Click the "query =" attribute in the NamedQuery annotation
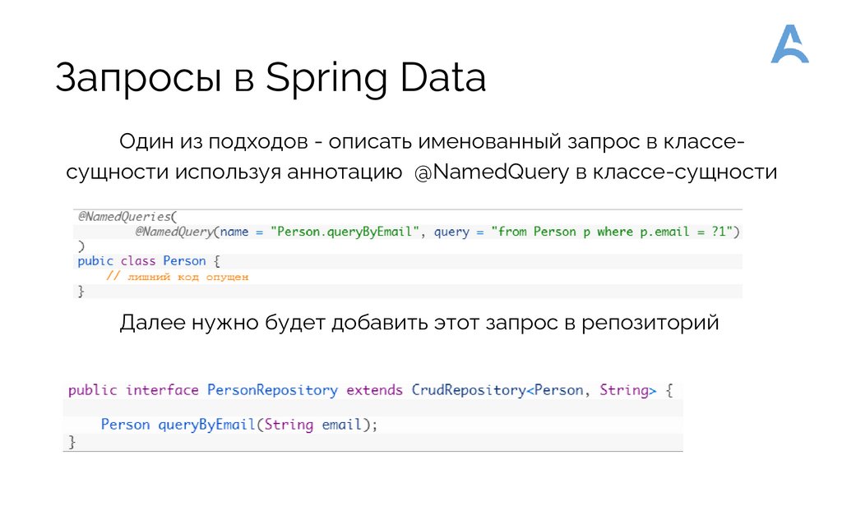This screenshot has width=842, height=524. click(x=457, y=232)
